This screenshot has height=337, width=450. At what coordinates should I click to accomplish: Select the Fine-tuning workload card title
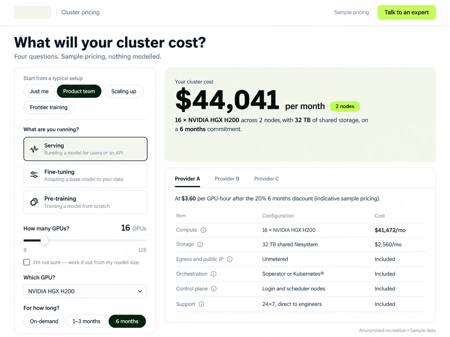(59, 172)
